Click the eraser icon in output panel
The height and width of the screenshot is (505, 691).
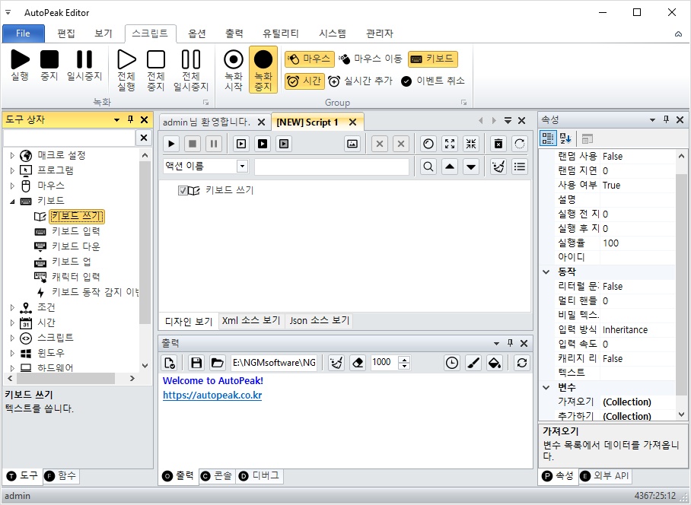coord(358,363)
